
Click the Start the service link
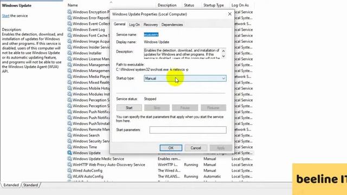(6, 16)
